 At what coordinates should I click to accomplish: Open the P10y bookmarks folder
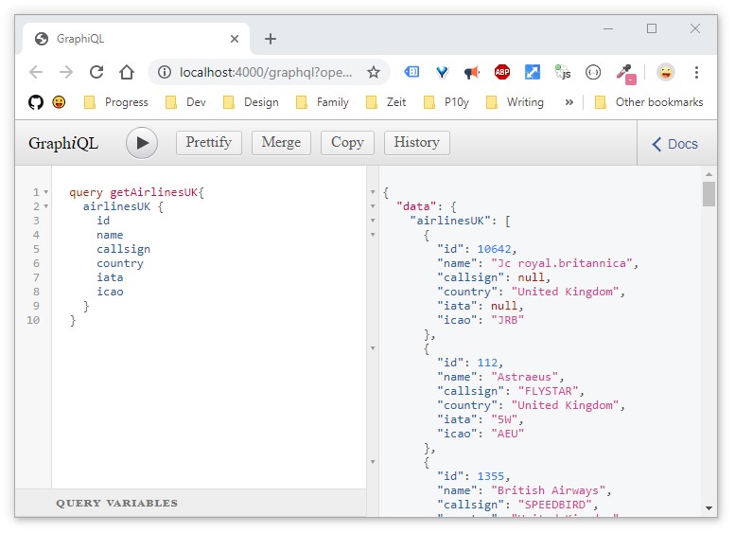point(446,102)
